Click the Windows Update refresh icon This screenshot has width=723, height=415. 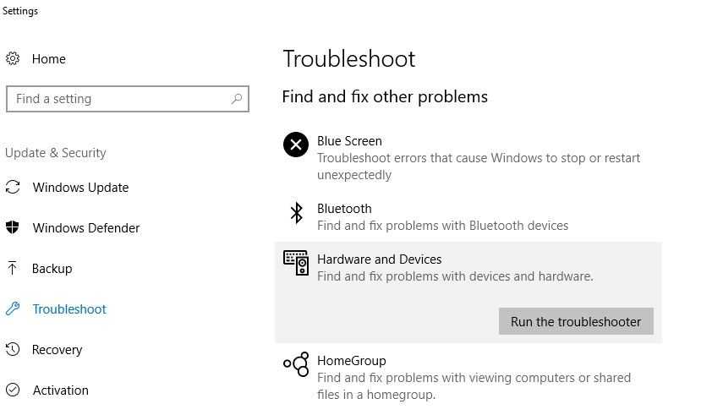point(13,188)
